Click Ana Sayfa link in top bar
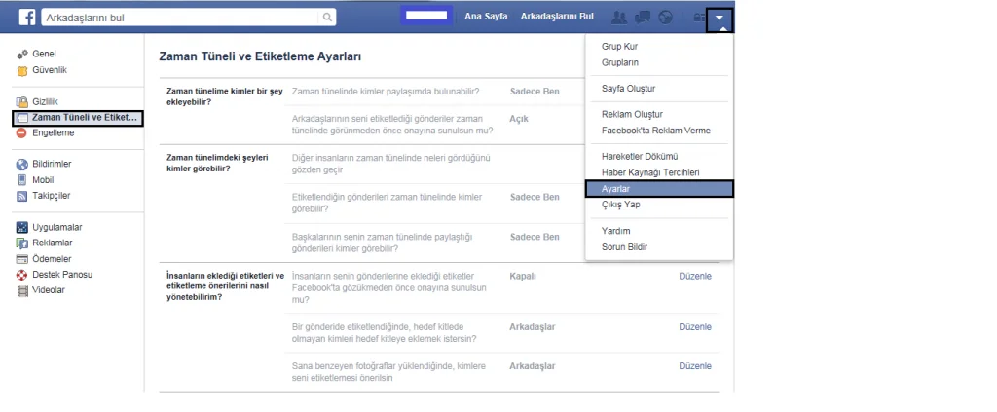The width and height of the screenshot is (997, 412). [486, 17]
